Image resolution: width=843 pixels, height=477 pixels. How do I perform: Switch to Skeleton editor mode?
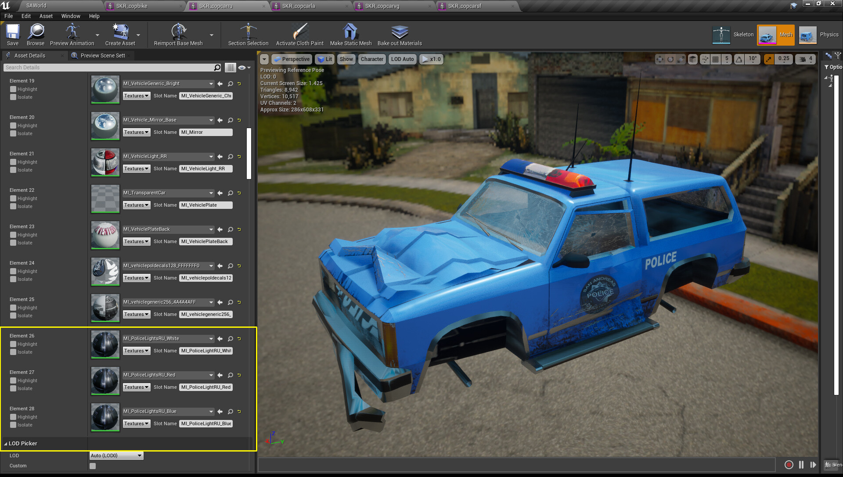(733, 35)
